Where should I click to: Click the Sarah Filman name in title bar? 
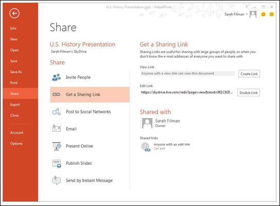[x=234, y=14]
